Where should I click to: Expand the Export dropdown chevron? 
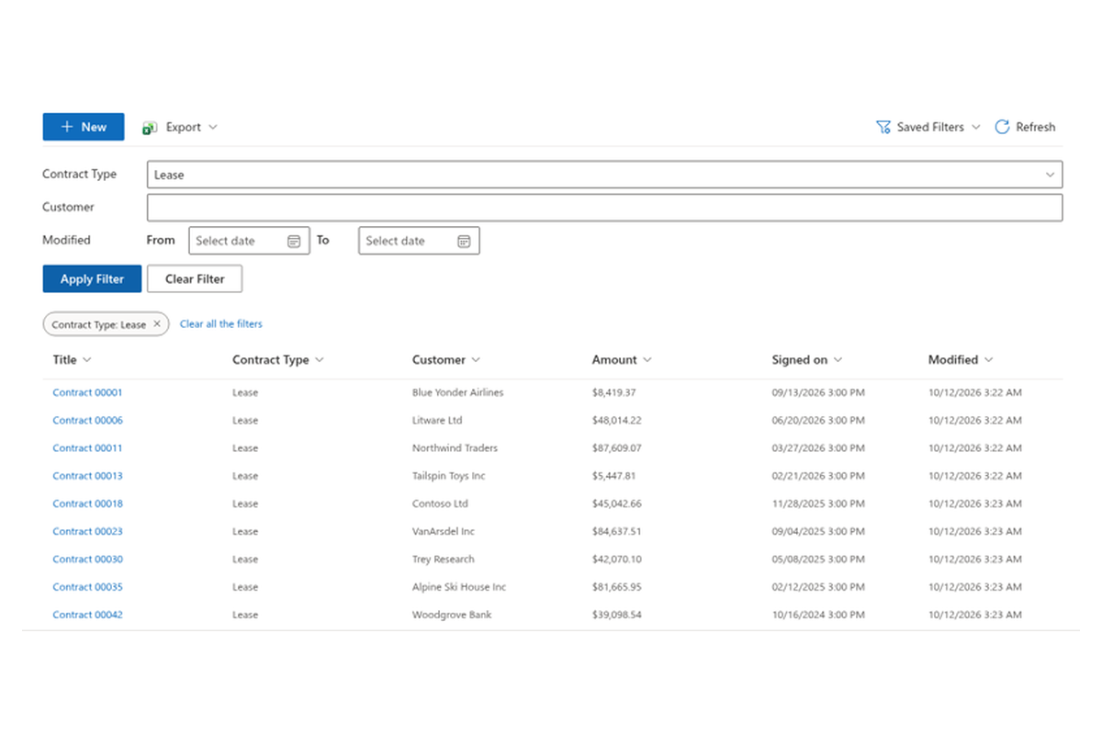pyautogui.click(x=213, y=127)
